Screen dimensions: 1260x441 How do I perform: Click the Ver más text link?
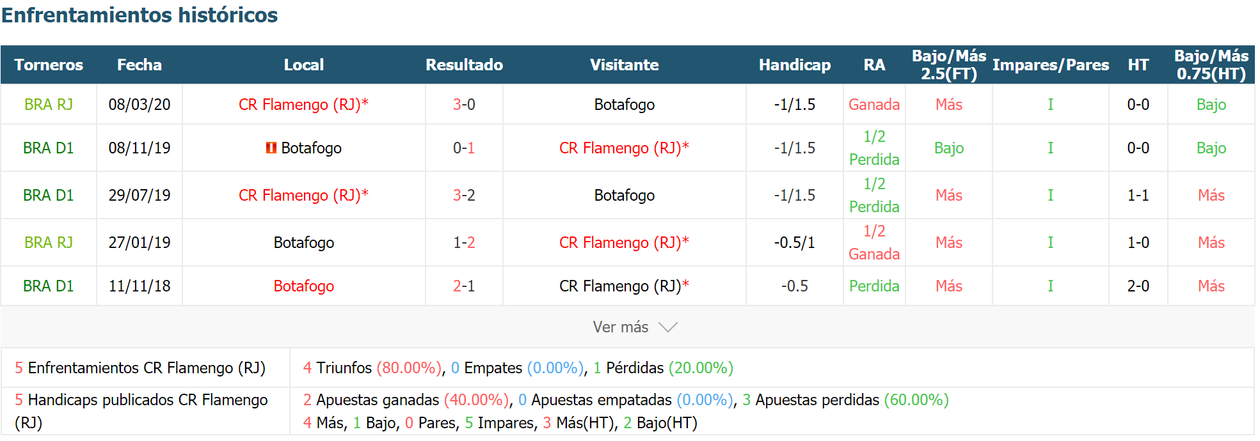pos(620,327)
